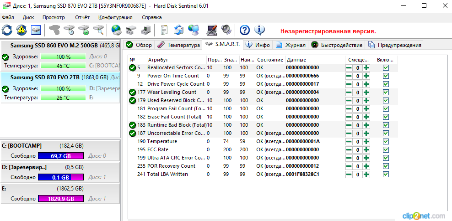452x221 pixels.
Task: Decrease offset with minus for Erase Fail Count
Action: [349, 117]
